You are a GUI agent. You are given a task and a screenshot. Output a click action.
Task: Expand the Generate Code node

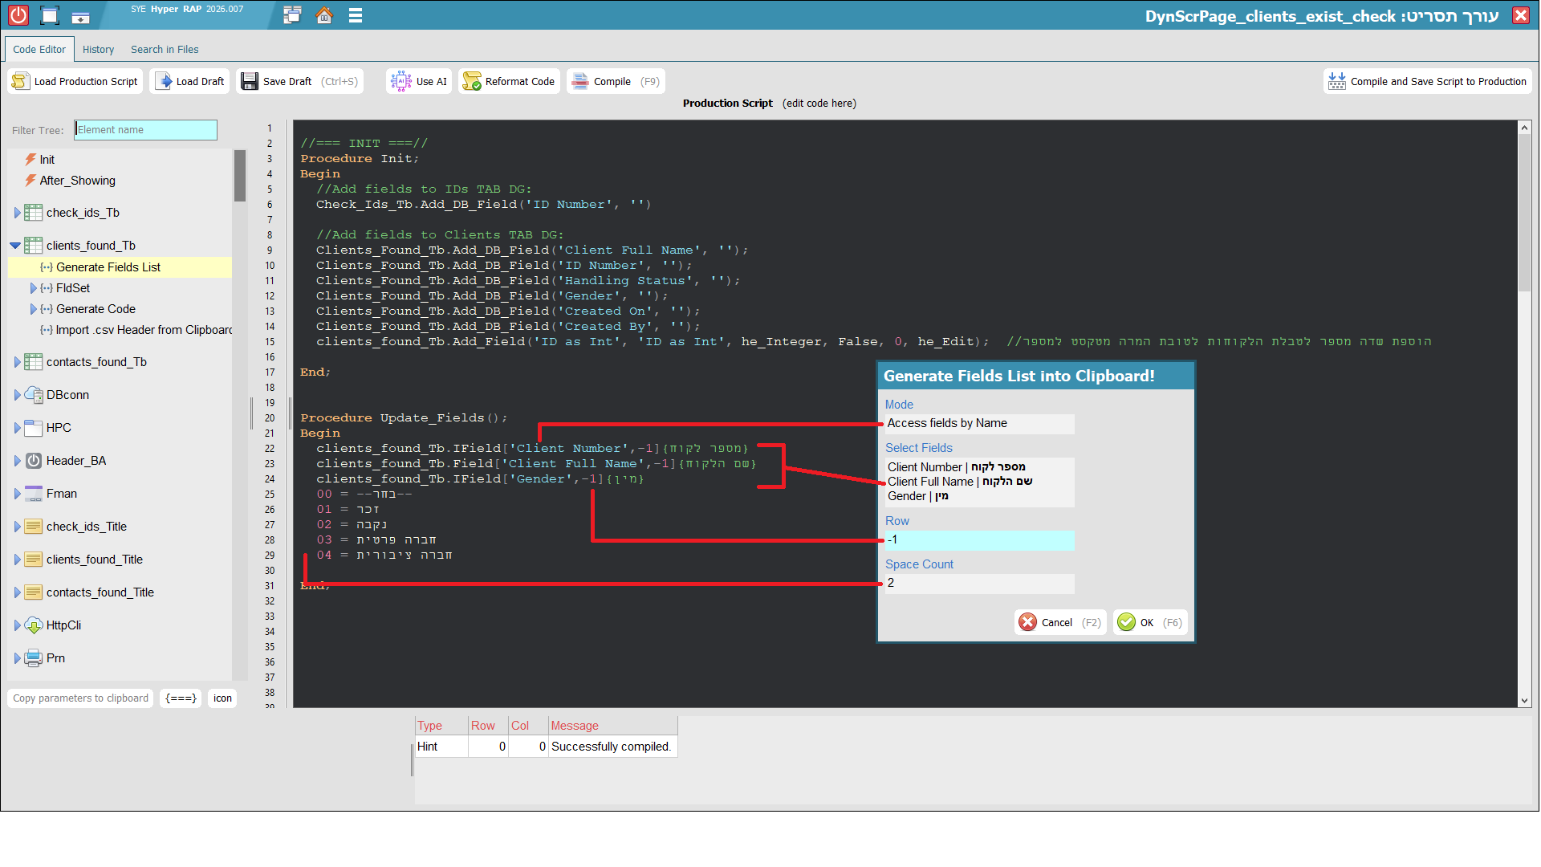[33, 309]
